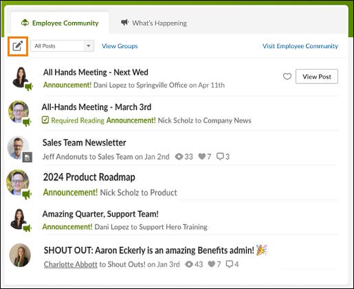This screenshot has width=354, height=289.
Task: Click the megaphone badge on the 2024 Product Roadmap avatar
Action: 27,195
